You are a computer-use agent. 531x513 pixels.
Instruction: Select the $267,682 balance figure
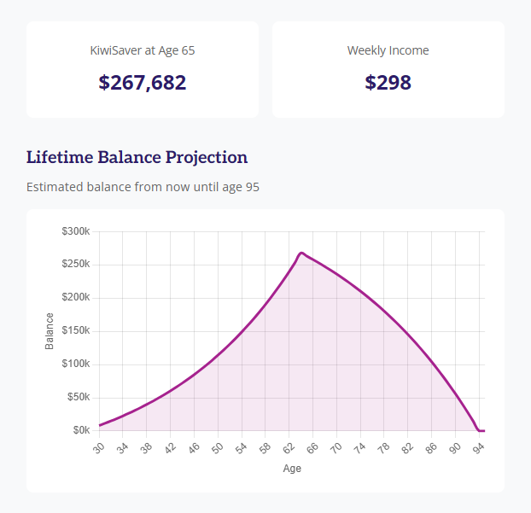click(143, 83)
